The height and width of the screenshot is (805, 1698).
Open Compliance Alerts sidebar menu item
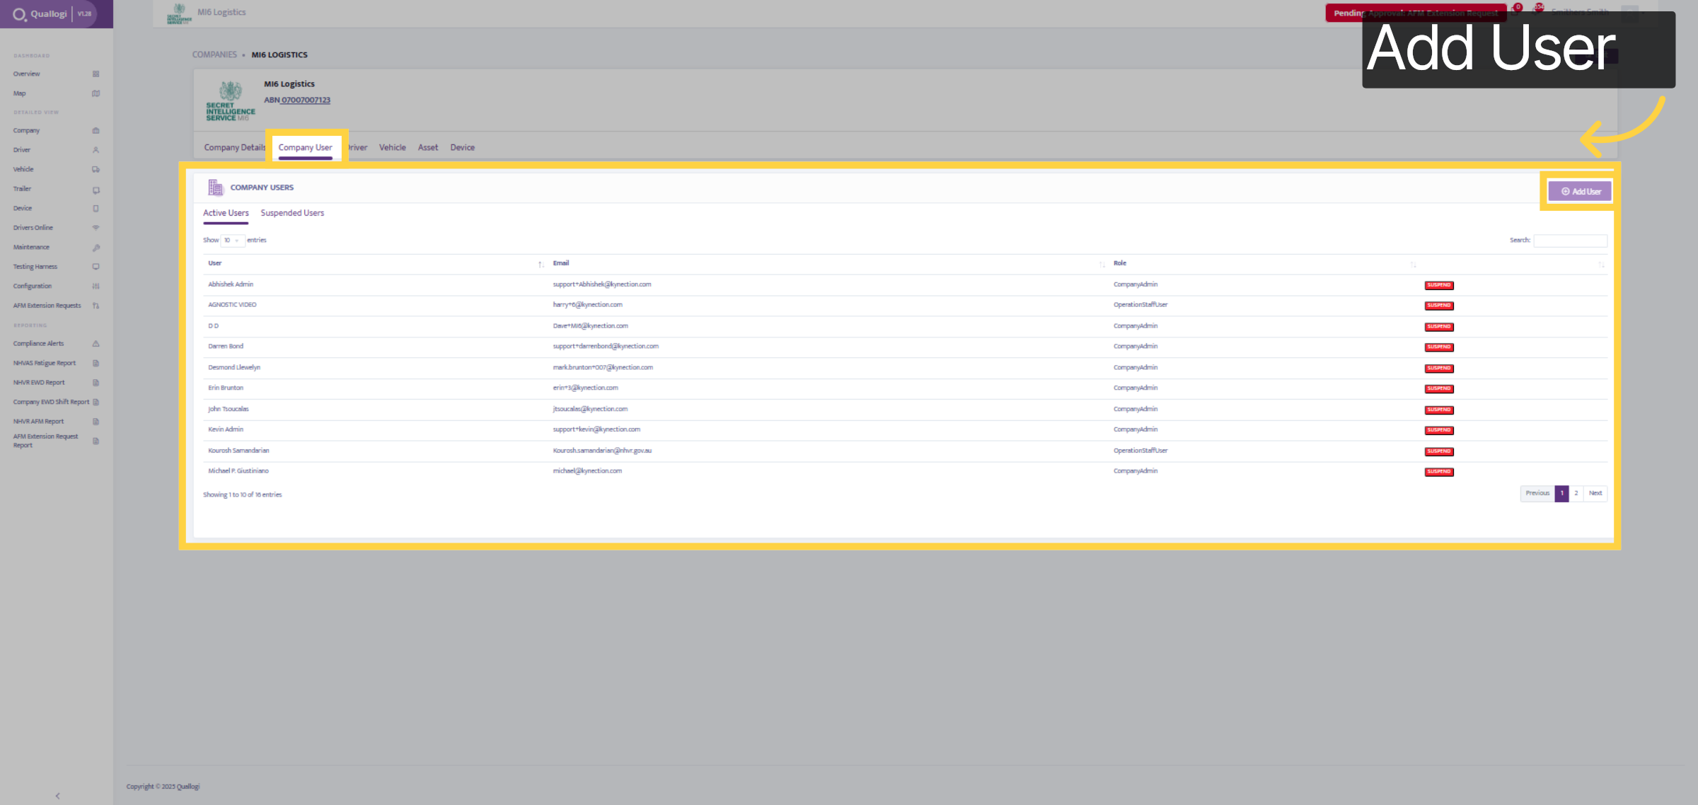(38, 344)
